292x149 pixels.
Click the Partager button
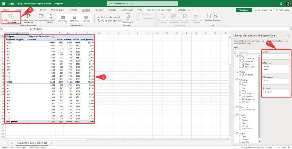(244, 10)
